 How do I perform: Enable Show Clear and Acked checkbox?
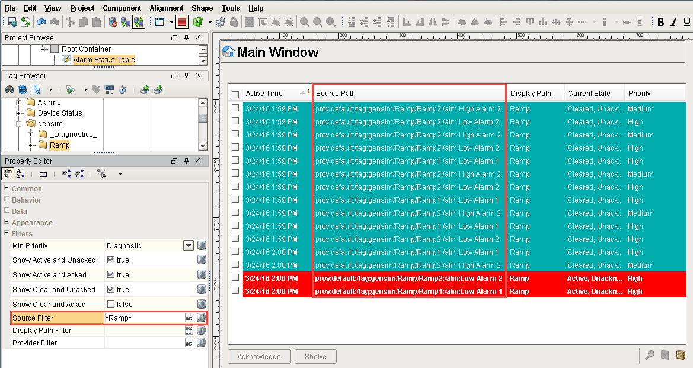[x=111, y=305]
